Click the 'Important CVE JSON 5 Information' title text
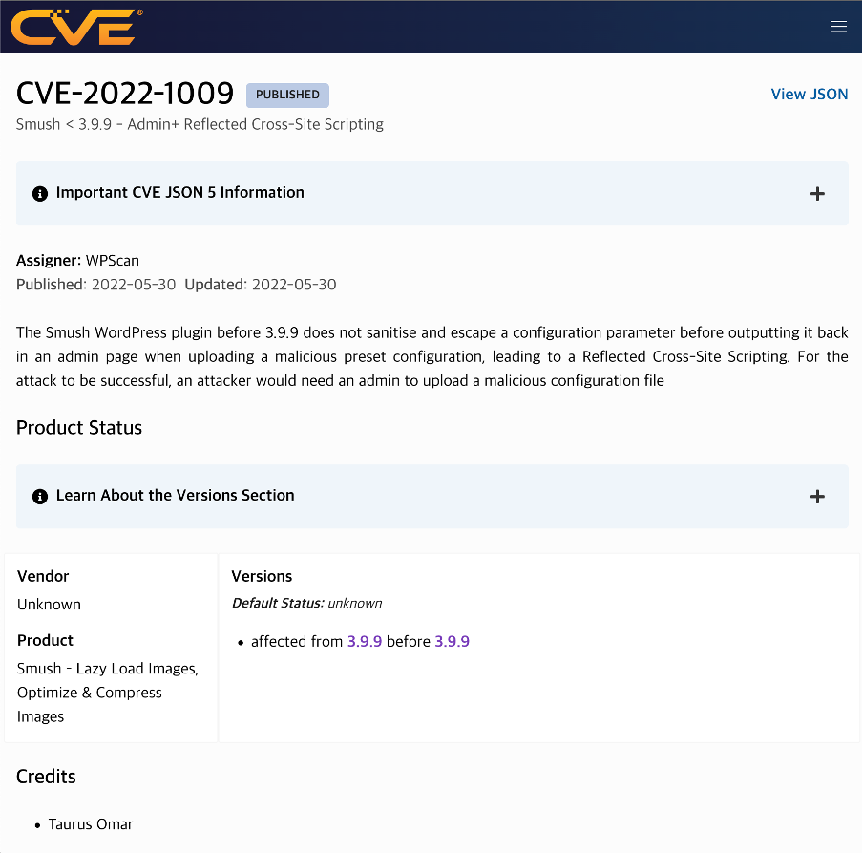 point(180,193)
